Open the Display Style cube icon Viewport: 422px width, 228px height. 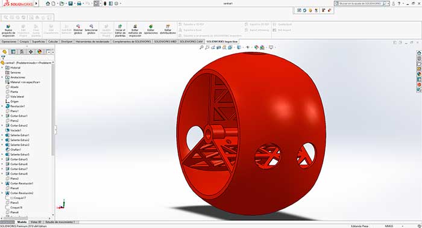[x=239, y=48]
